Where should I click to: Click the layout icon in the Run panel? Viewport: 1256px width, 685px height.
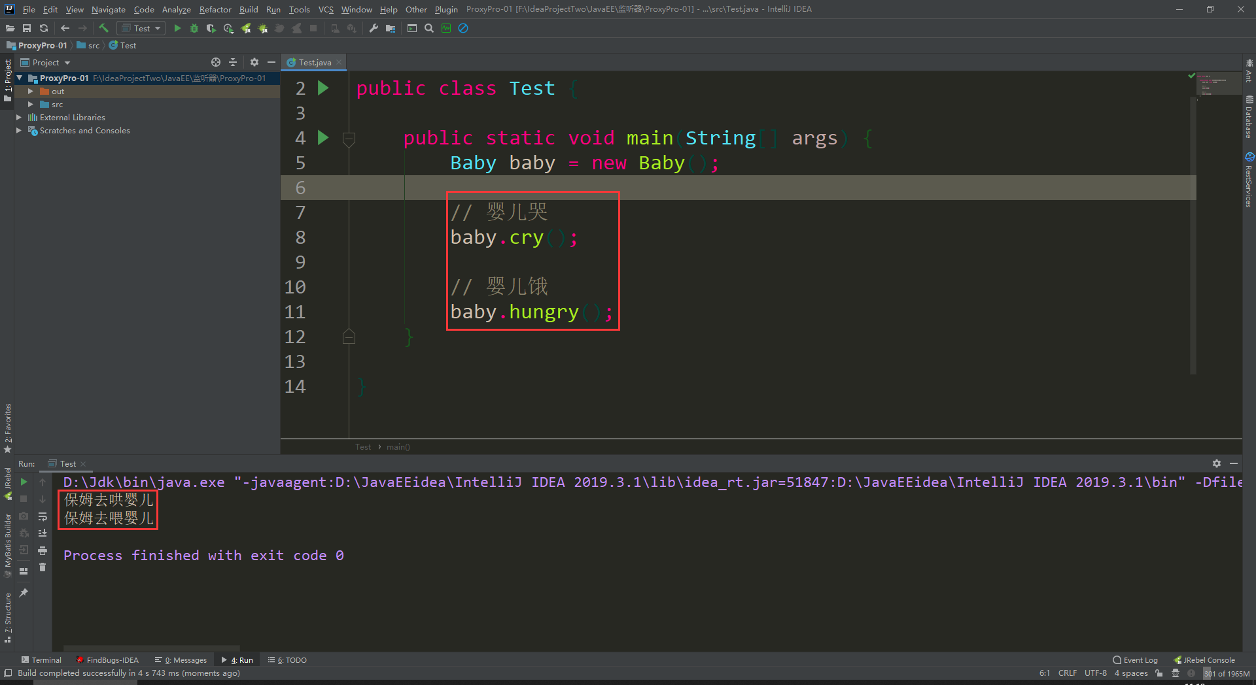(24, 571)
